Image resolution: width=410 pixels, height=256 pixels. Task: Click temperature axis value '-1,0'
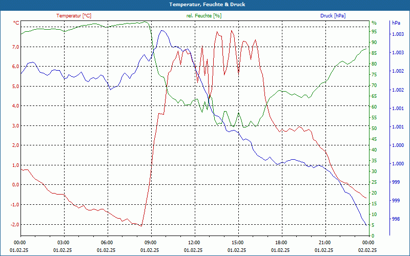coord(14,204)
